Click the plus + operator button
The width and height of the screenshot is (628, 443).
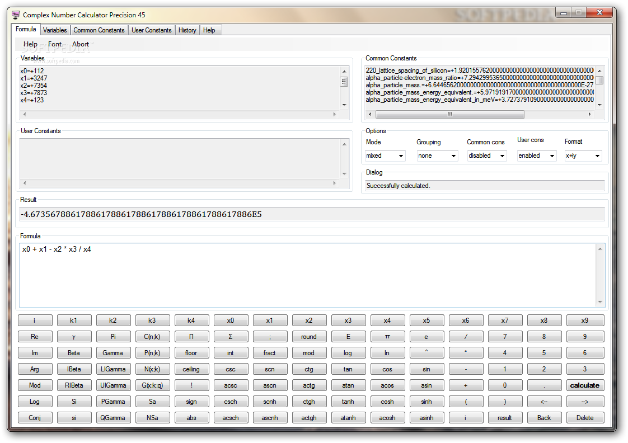click(465, 385)
